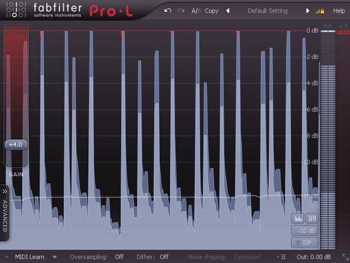Screen dimensions: 350x263
Task: Go to next preset with right arrow
Action: [x=307, y=11]
